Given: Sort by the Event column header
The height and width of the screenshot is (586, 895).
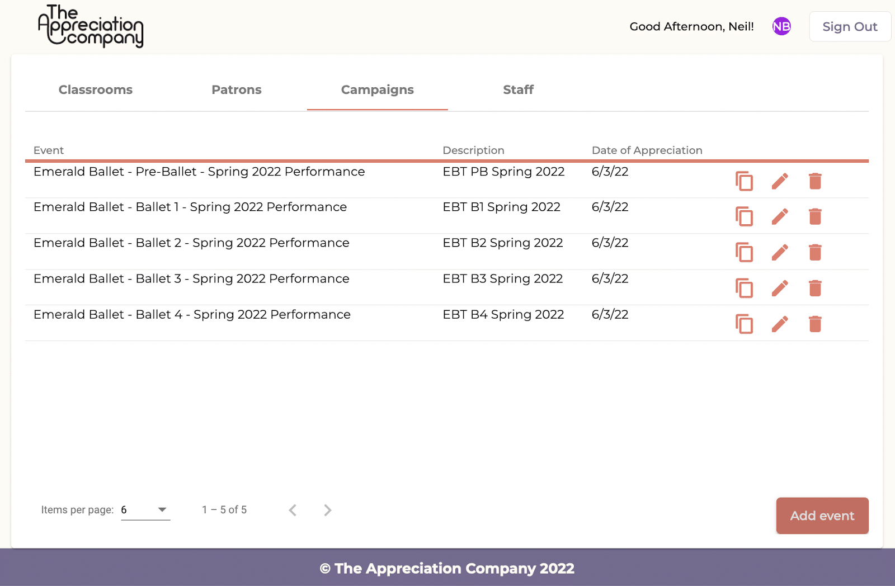Looking at the screenshot, I should click(49, 150).
